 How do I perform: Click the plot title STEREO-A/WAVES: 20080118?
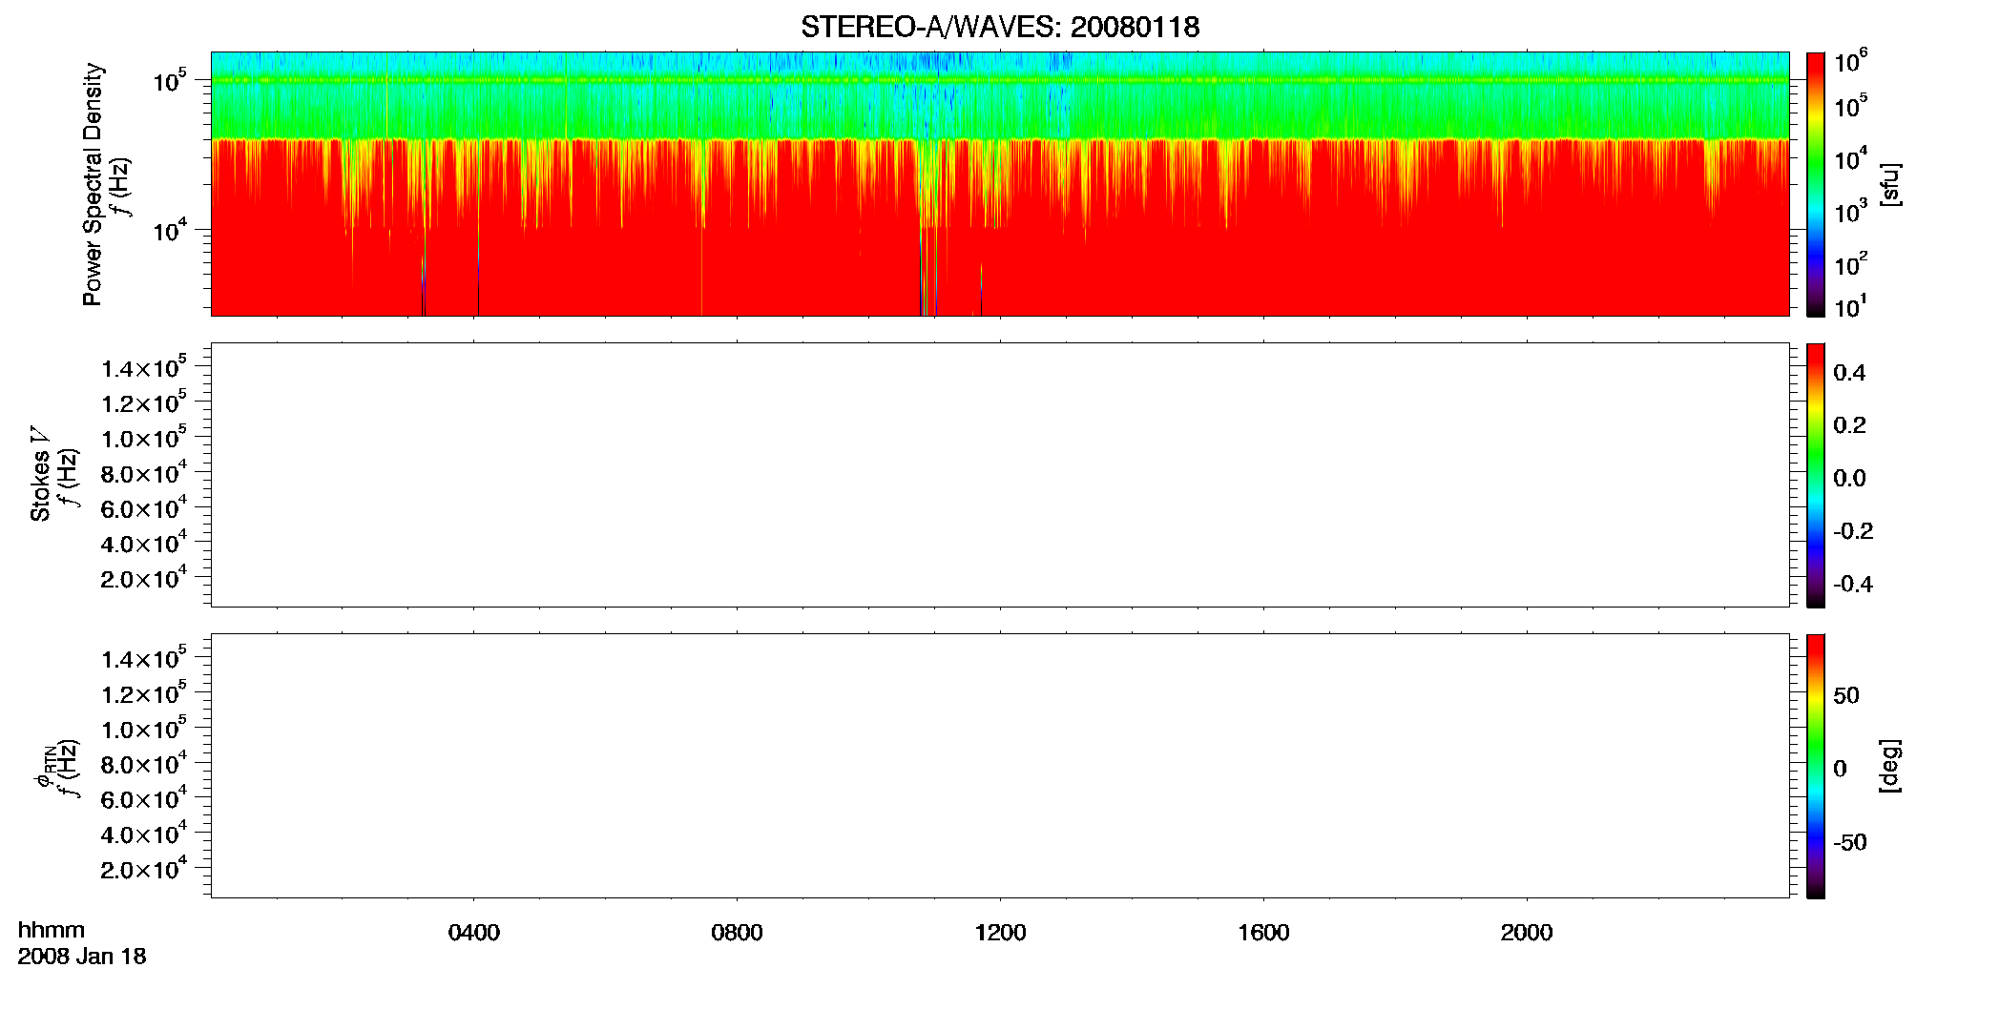1000,28
